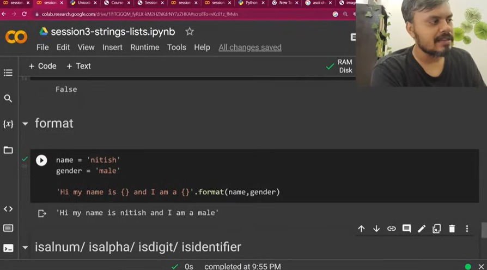
Task: Open the table of contents sidebar panel
Action: [8, 73]
